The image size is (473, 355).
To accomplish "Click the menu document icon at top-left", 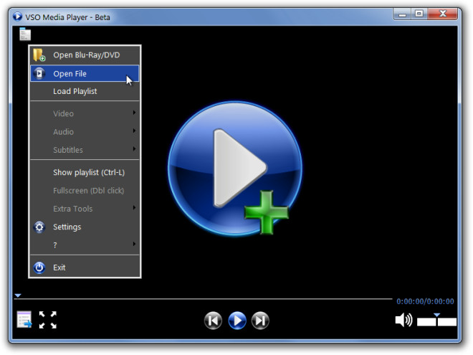I will click(x=25, y=34).
